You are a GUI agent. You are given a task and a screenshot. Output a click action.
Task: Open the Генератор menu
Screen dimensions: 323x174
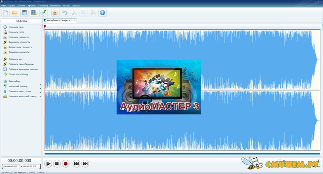coord(43,6)
